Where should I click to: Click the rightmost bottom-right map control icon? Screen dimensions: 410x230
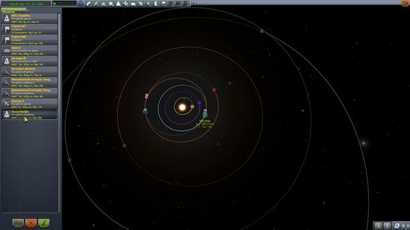pos(406,226)
